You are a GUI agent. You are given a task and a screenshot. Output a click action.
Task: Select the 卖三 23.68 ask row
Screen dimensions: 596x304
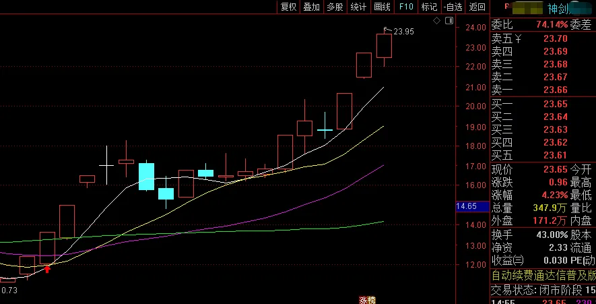click(543, 64)
